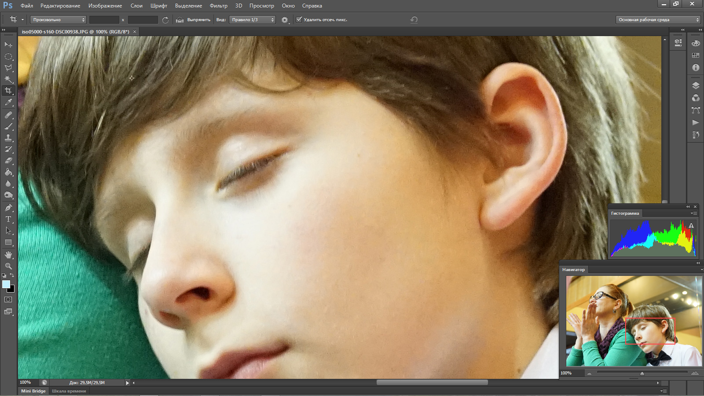The image size is (704, 396).
Task: Select the Zoom magnifier tool
Action: pyautogui.click(x=8, y=266)
